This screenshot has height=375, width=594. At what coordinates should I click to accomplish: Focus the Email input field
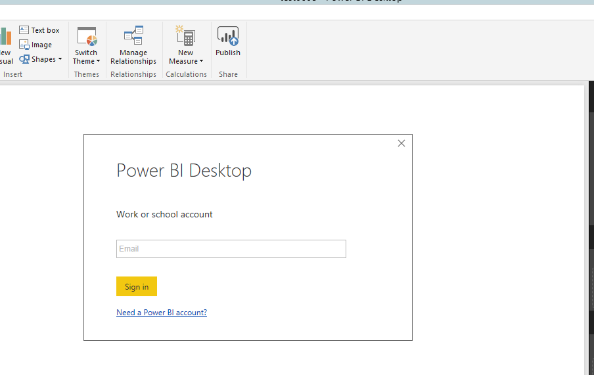pos(231,249)
